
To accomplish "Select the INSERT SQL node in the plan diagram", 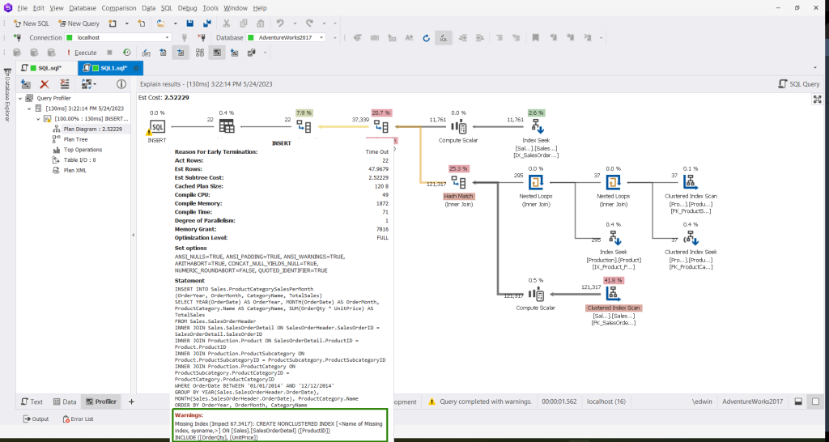I will click(157, 127).
